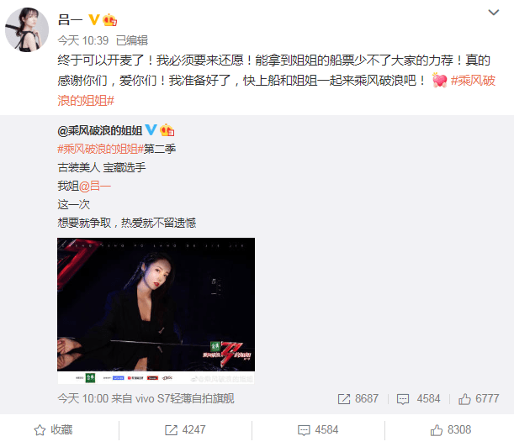The height and width of the screenshot is (447, 514).
Task: Open the @乘风破浪的姐姐 account link
Action: point(99,131)
